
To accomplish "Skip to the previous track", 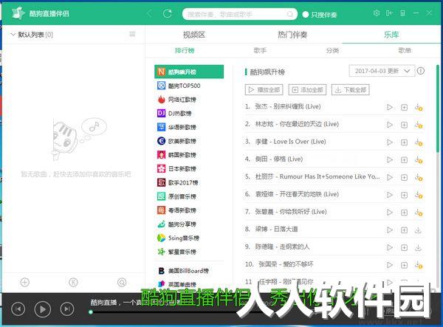I will pyautogui.click(x=18, y=309).
